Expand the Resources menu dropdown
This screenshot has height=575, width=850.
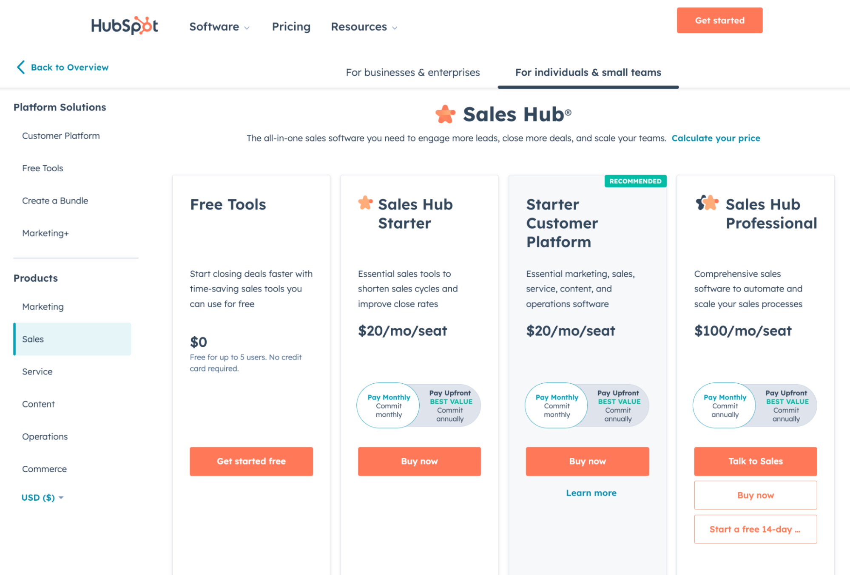click(x=364, y=27)
